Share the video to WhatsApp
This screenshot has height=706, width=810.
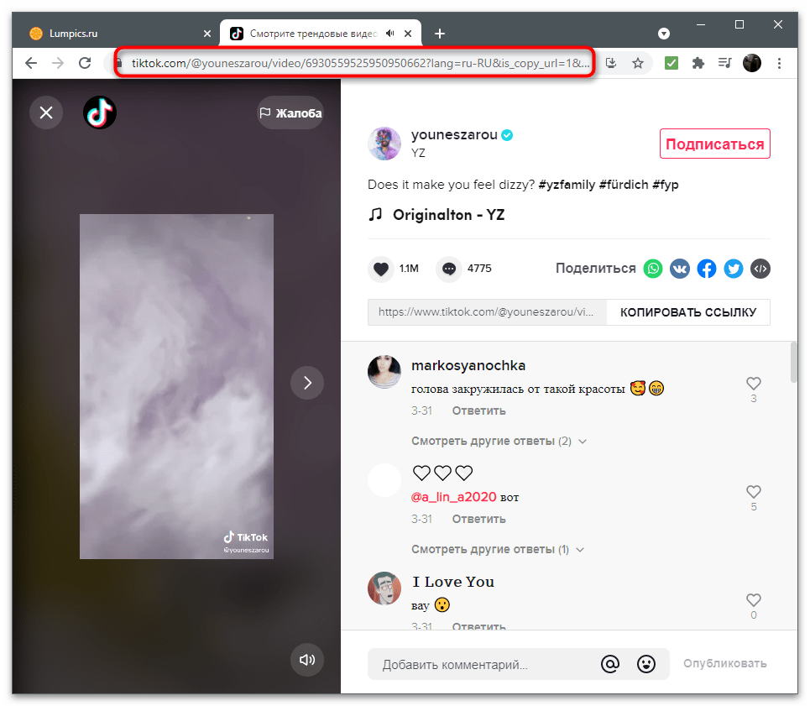coord(653,269)
